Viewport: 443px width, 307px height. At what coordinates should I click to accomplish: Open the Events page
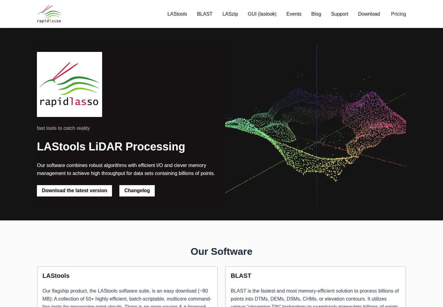(x=294, y=14)
